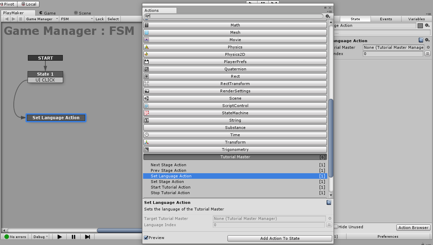
Task: Click the Action Browser button
Action: click(x=413, y=228)
